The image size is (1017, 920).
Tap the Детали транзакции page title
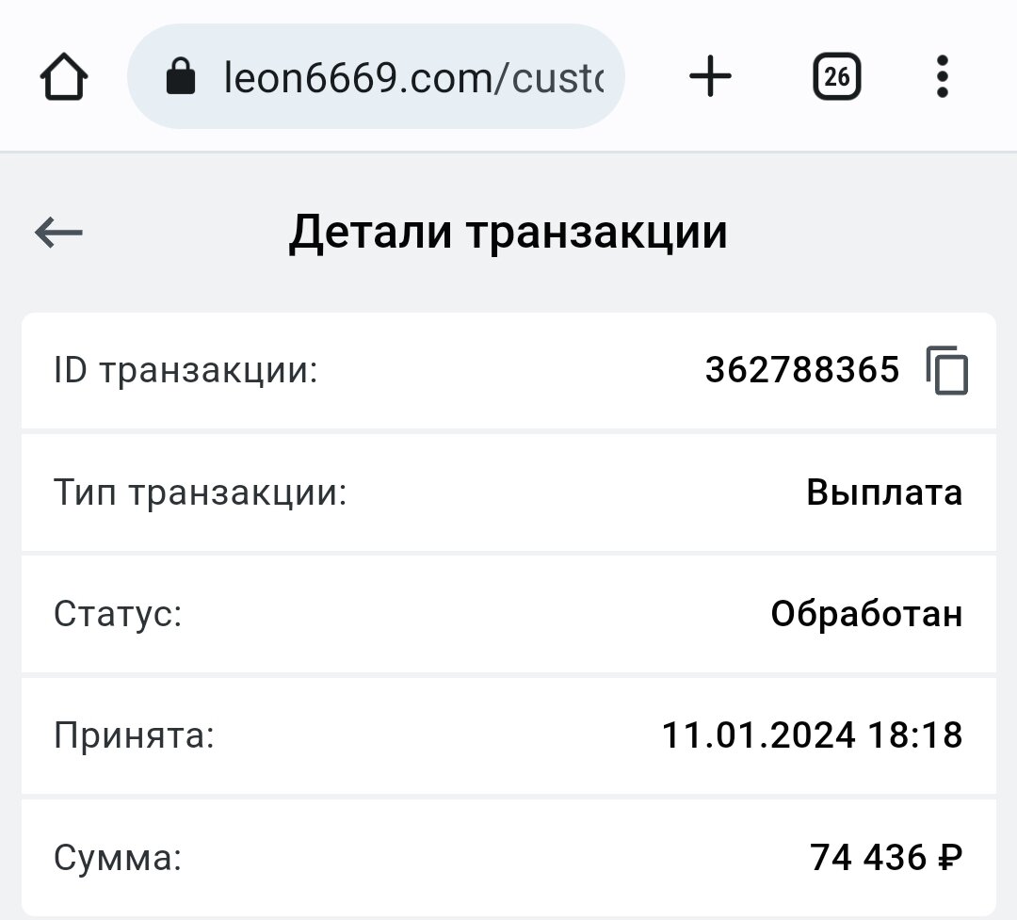508,233
